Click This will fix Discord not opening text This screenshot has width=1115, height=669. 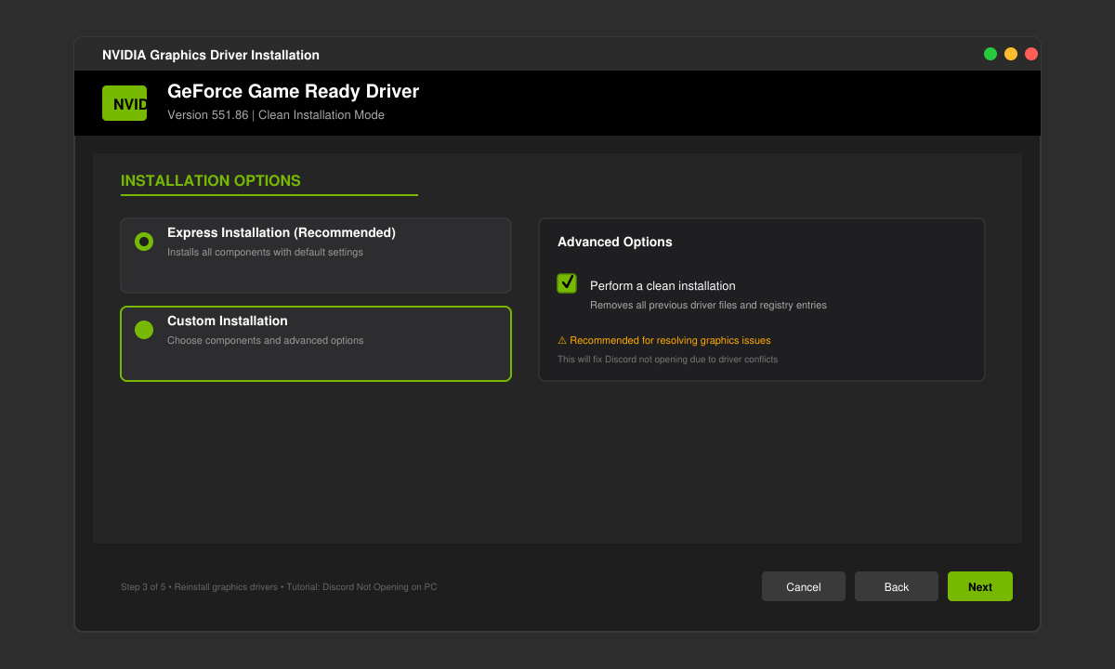(667, 359)
